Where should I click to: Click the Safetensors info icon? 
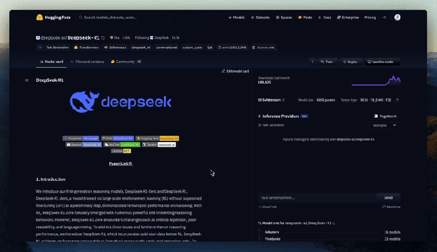(283, 100)
